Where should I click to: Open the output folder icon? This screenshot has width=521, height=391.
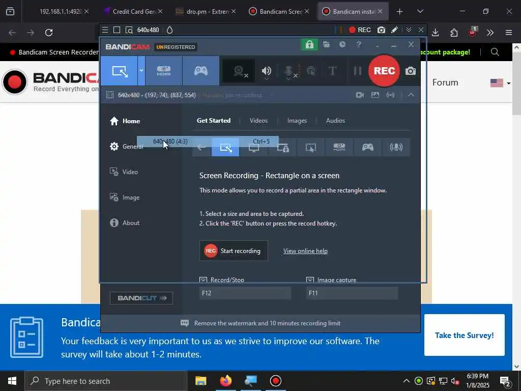[326, 44]
